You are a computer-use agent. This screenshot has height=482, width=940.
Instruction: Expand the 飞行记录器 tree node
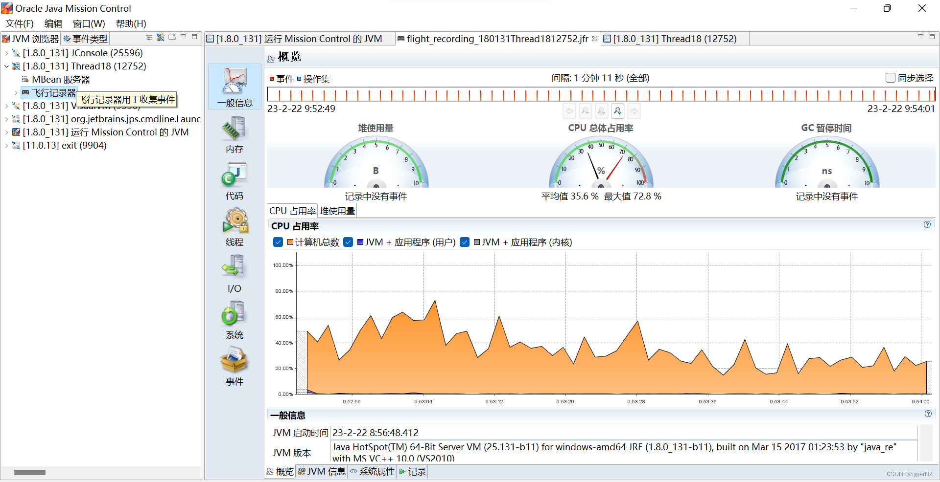[16, 92]
